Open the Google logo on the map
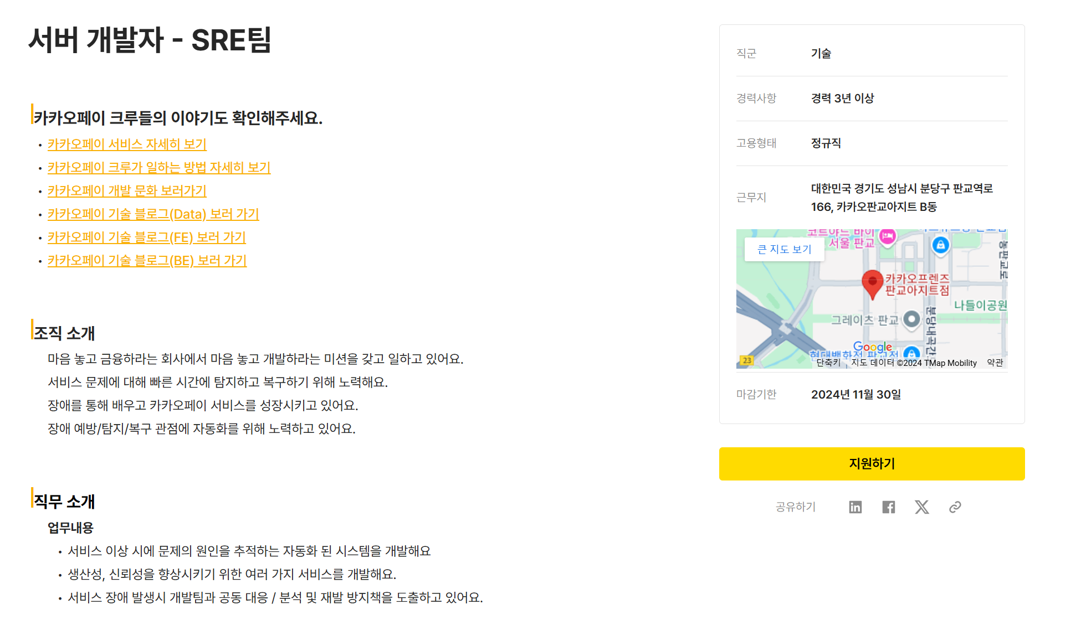 (872, 347)
